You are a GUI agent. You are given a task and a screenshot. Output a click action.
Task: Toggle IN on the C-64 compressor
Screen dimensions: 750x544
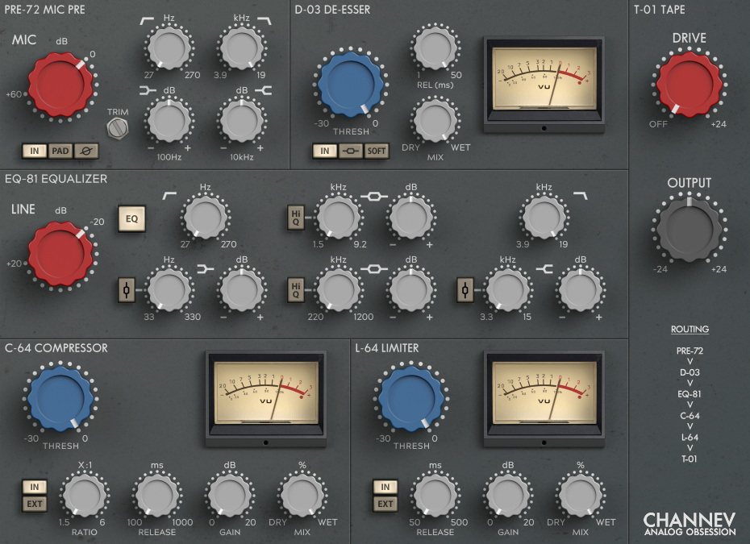pos(33,487)
